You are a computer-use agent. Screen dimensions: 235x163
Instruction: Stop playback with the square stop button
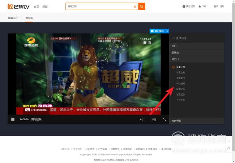(13, 119)
